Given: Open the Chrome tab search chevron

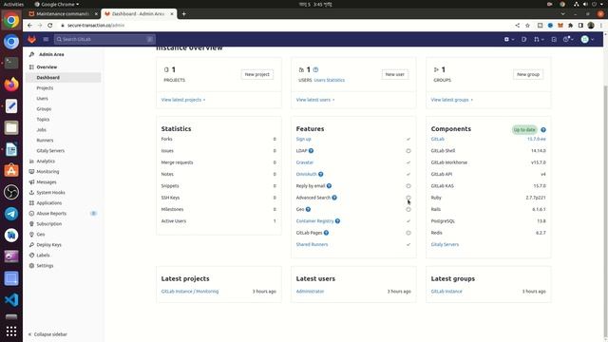Looking at the screenshot, I should pyautogui.click(x=562, y=14).
